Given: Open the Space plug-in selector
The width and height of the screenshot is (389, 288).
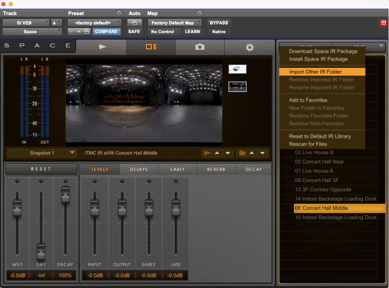Looking at the screenshot, I should (32, 32).
